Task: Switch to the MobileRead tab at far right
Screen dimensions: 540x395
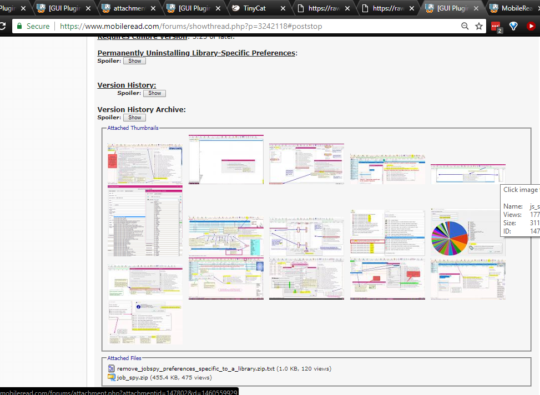Action: [x=517, y=8]
